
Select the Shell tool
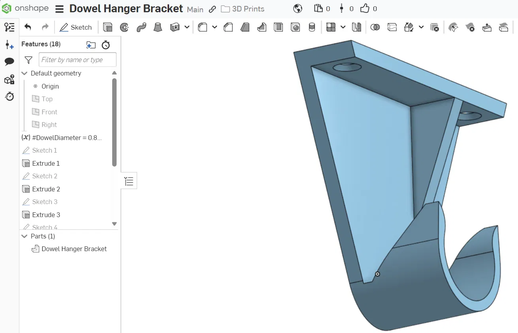click(x=279, y=27)
